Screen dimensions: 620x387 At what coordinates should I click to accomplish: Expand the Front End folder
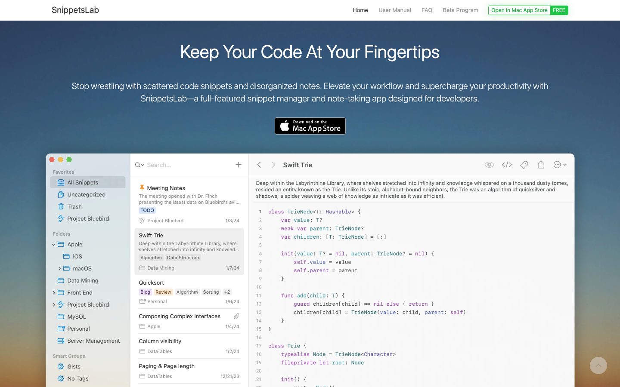tap(54, 292)
